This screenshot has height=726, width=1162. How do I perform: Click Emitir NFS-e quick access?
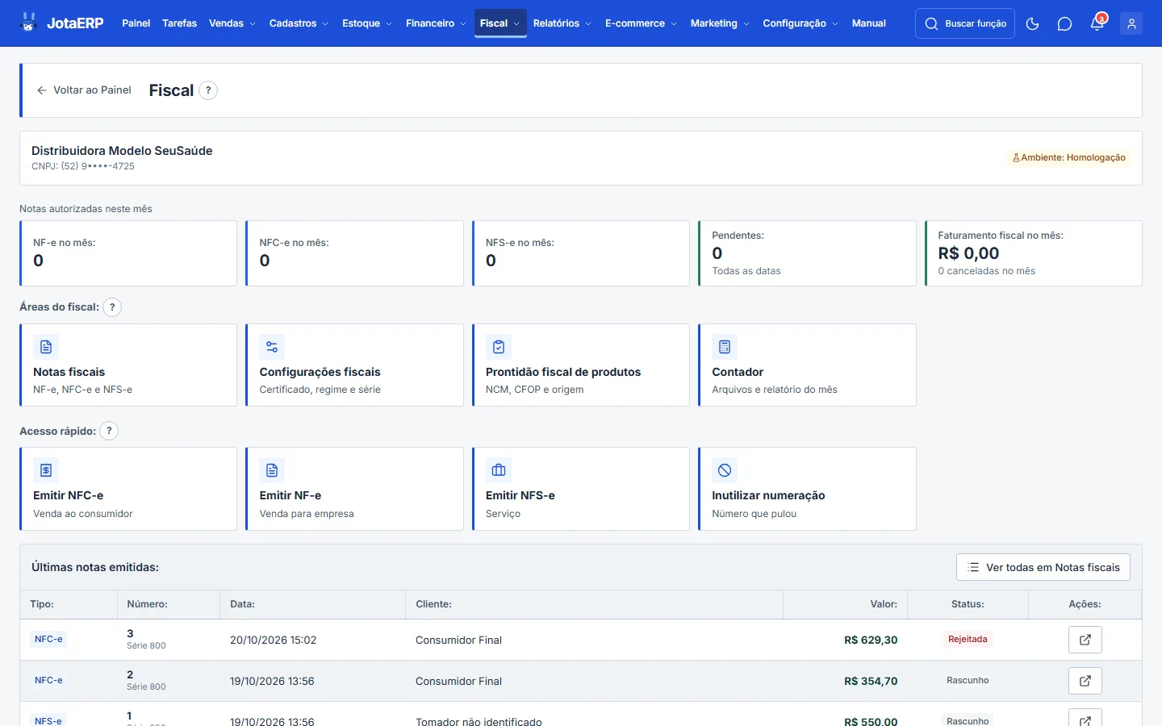click(x=581, y=489)
